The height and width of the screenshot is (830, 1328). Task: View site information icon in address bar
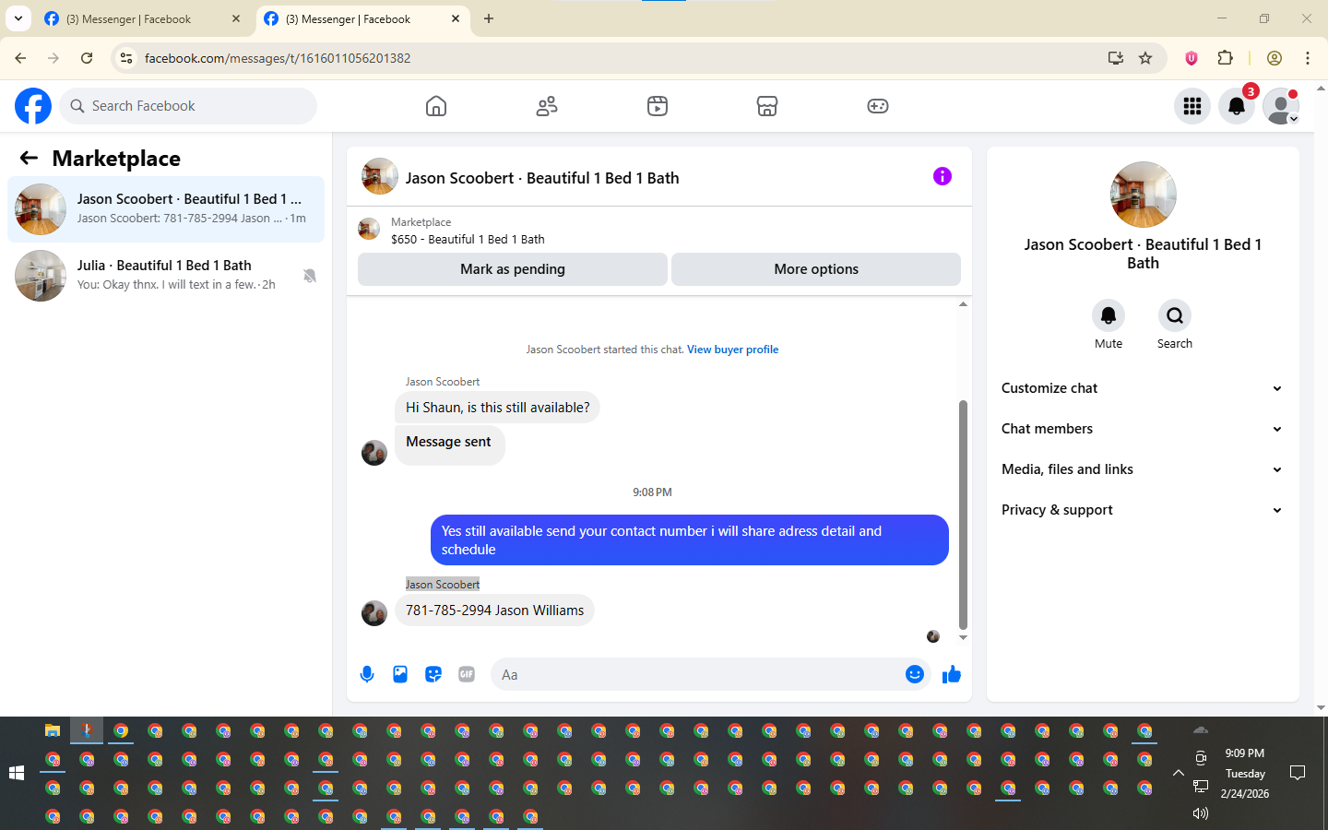(x=126, y=58)
